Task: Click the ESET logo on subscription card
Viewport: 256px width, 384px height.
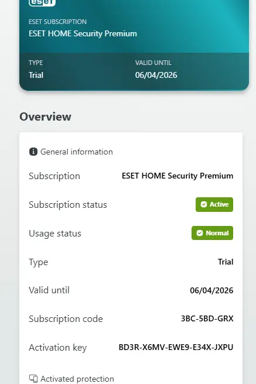Action: [42, 3]
